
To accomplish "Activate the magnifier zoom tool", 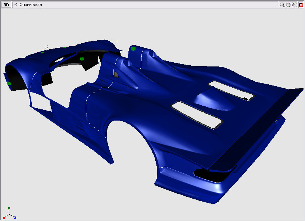I will coord(282,5).
